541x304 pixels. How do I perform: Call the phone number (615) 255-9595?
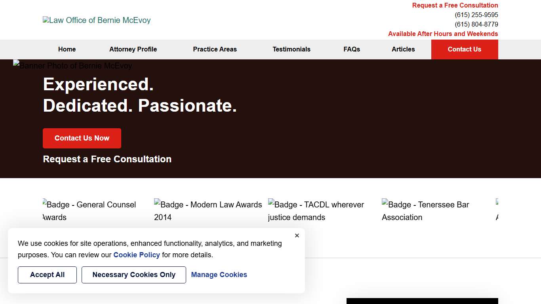tap(476, 15)
